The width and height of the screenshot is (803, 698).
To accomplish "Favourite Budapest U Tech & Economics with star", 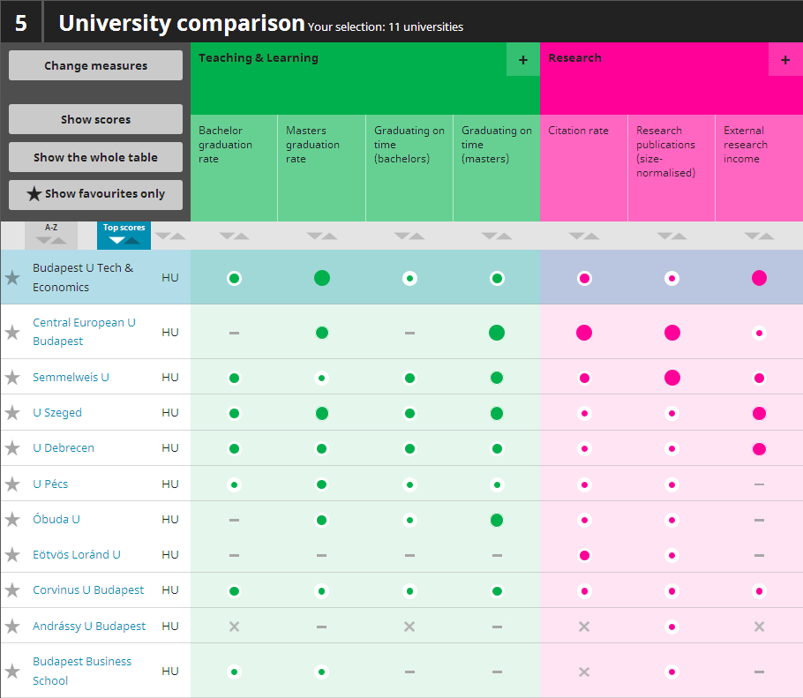I will click(x=12, y=278).
